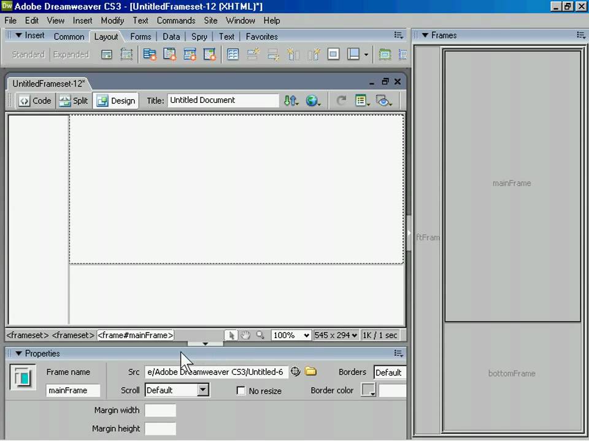Viewport: 589px width, 441px height.
Task: Click Point to File target icon
Action: click(x=295, y=372)
